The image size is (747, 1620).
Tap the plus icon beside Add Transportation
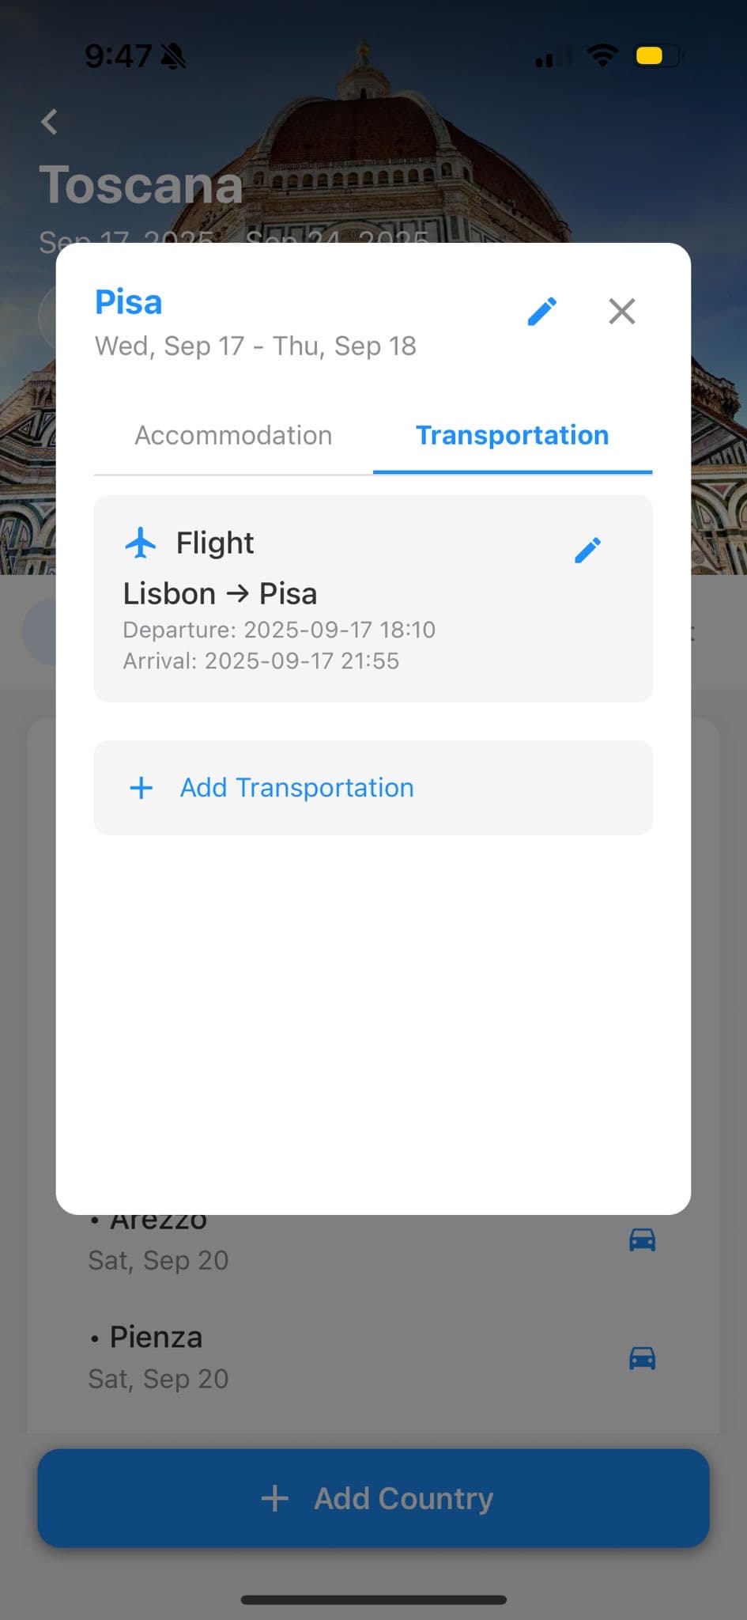click(x=141, y=788)
